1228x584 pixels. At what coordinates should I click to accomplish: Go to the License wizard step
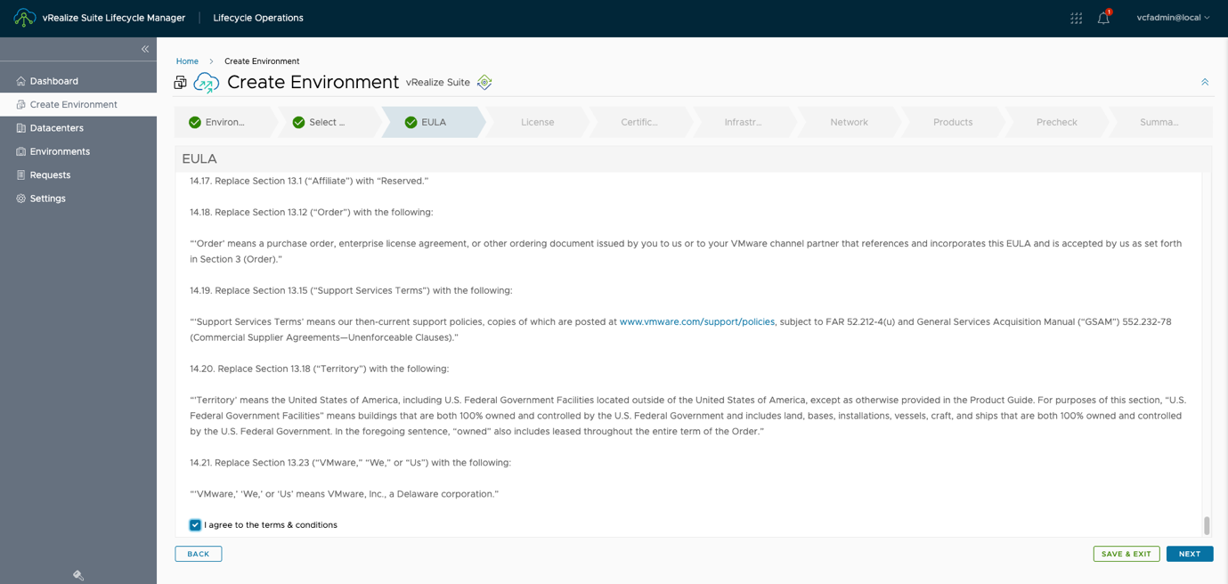click(x=537, y=122)
